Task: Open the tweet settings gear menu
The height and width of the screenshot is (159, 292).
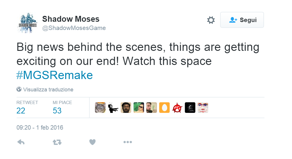Action: [x=211, y=20]
